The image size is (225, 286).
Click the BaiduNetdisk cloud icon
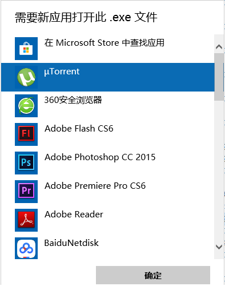click(26, 248)
